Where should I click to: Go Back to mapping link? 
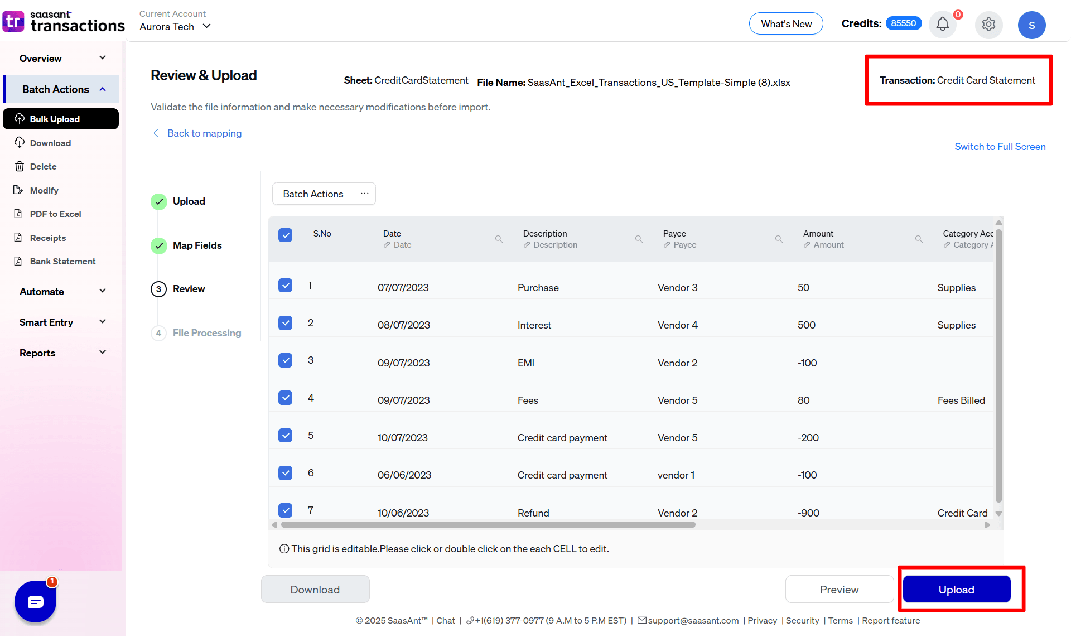click(x=204, y=133)
